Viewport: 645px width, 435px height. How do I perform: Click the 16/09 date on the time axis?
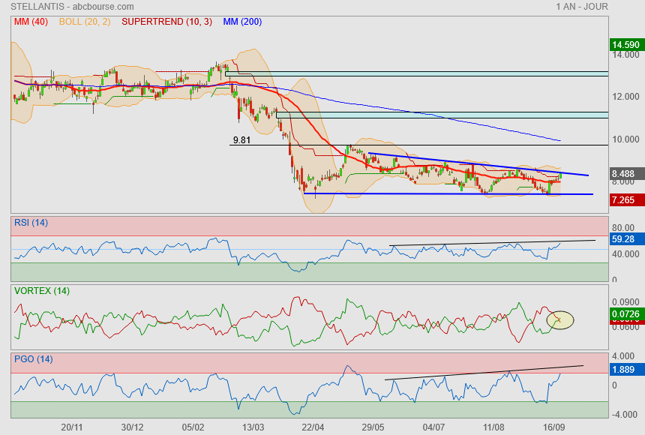tap(553, 427)
